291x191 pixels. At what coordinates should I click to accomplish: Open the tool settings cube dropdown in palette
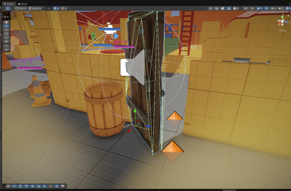click(6, 17)
